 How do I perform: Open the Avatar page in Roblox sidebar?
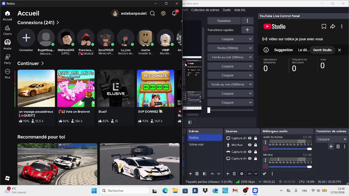tap(7, 44)
